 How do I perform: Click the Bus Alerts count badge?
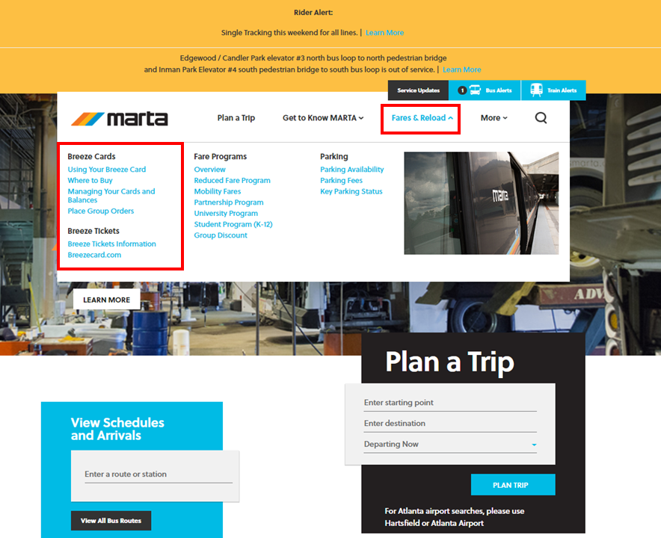[x=462, y=90]
